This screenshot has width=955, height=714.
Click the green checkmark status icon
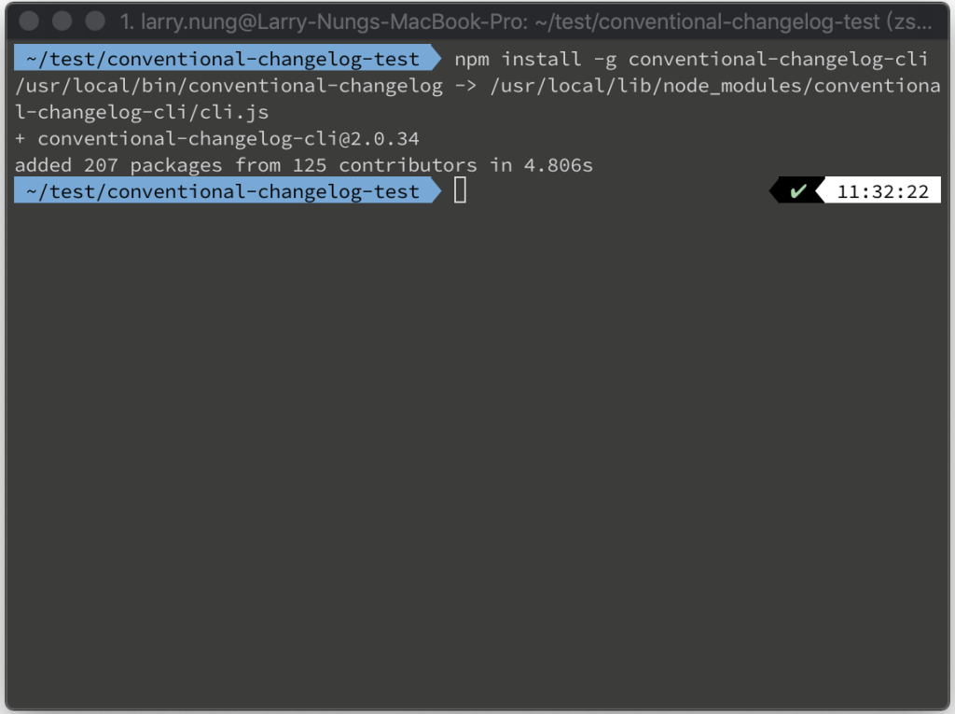point(798,191)
